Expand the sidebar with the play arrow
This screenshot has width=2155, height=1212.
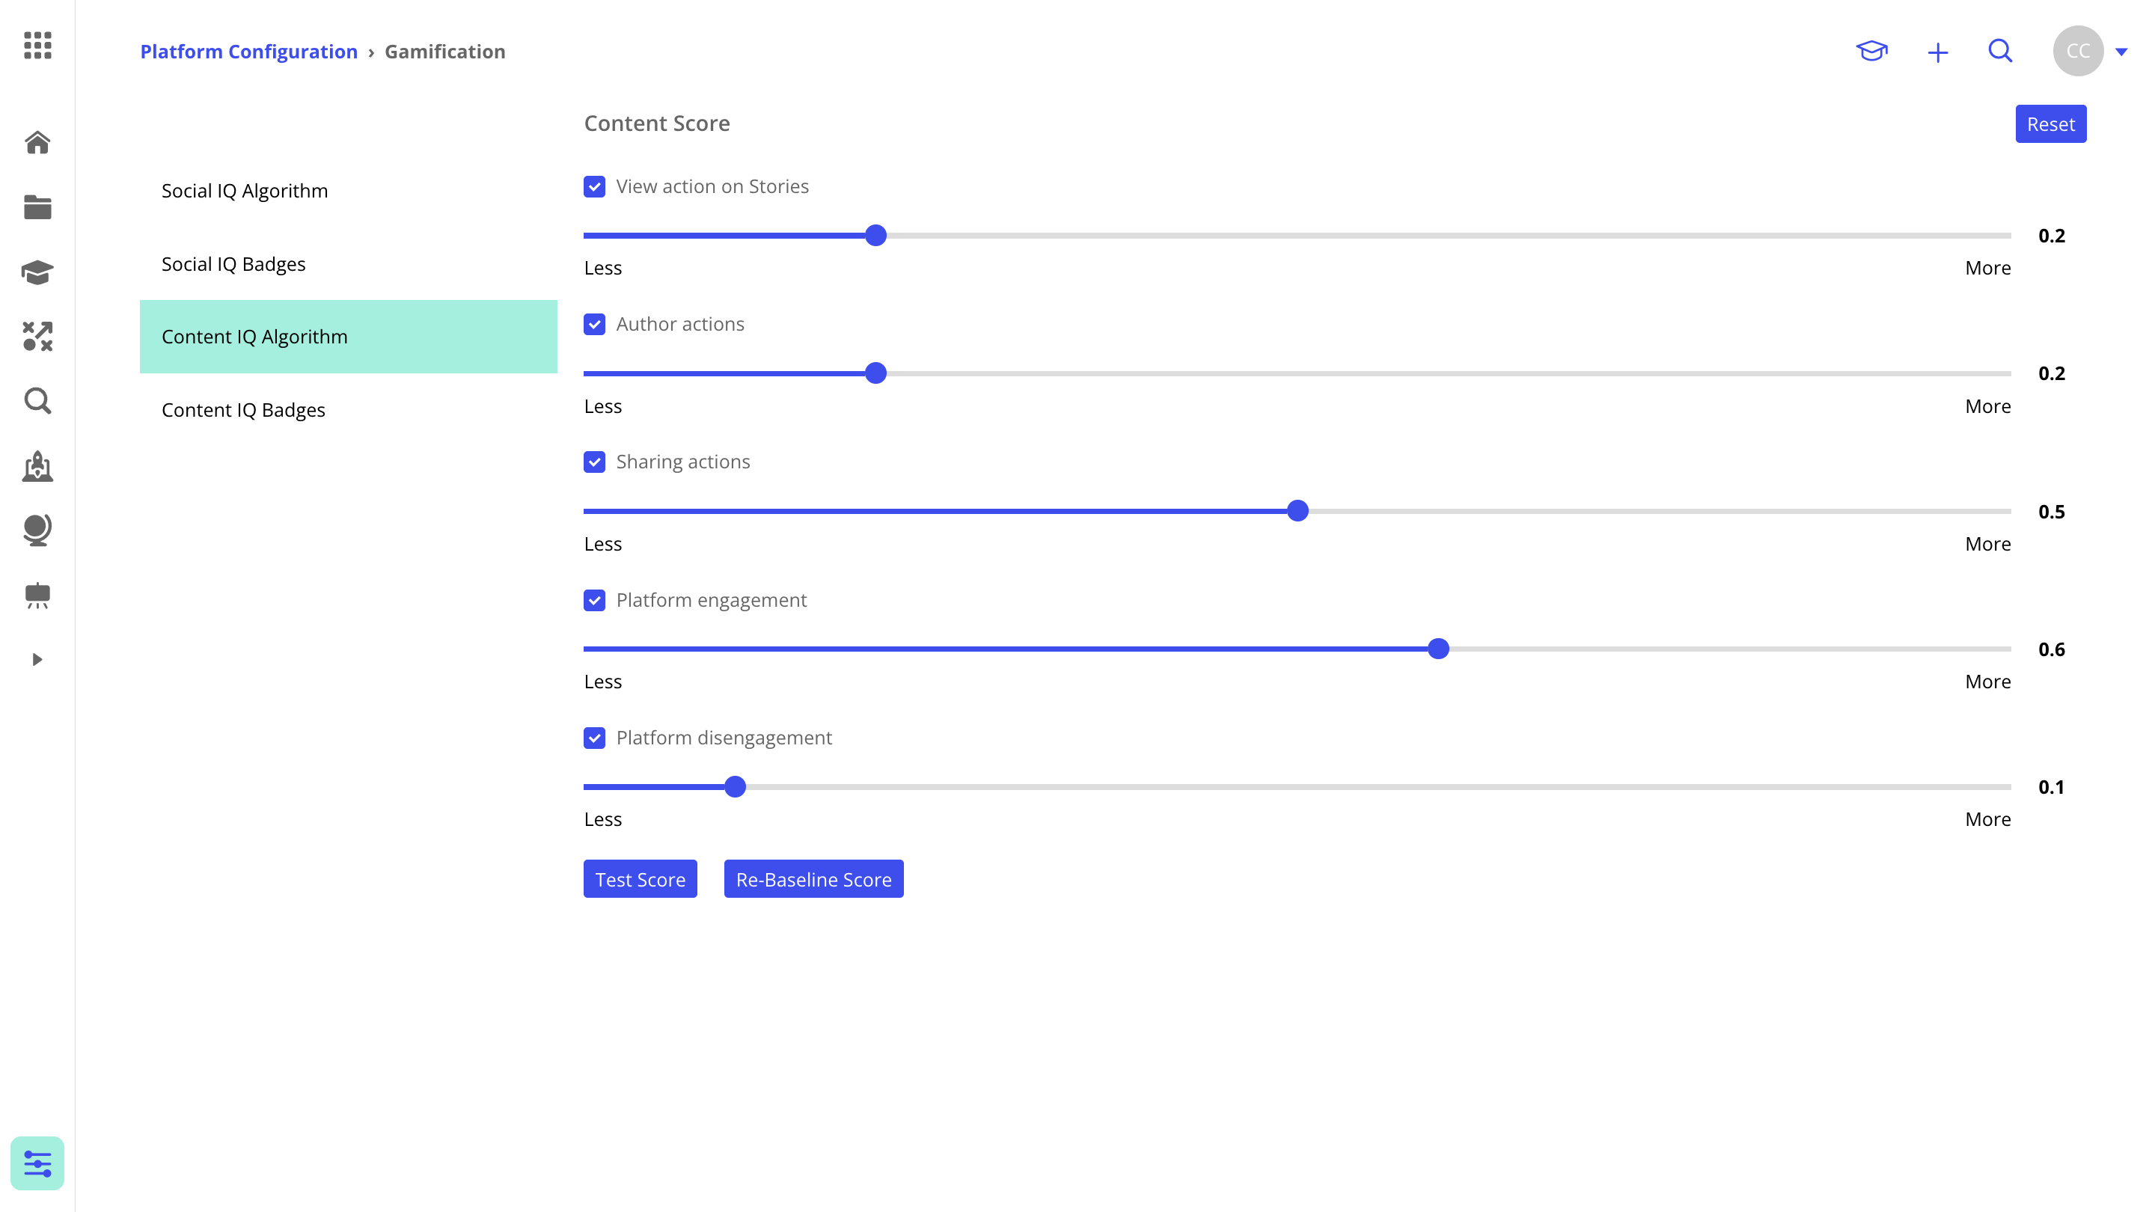[x=37, y=659]
